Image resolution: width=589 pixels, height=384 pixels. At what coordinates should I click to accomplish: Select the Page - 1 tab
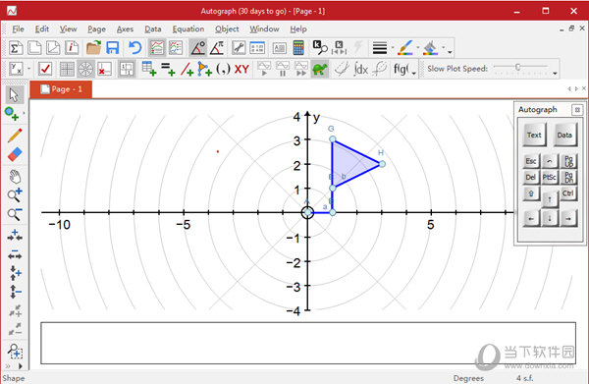[x=61, y=89]
